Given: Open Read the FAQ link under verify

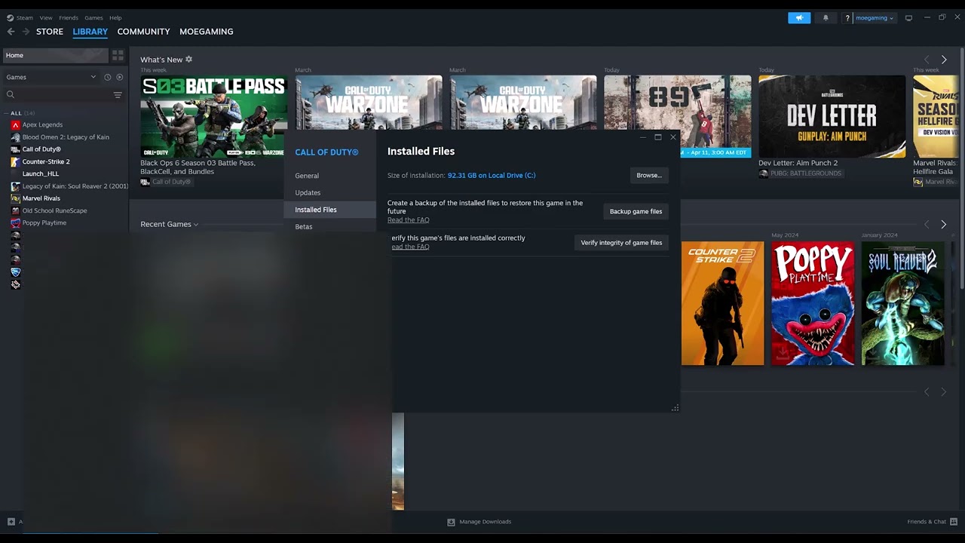Looking at the screenshot, I should tap(410, 247).
